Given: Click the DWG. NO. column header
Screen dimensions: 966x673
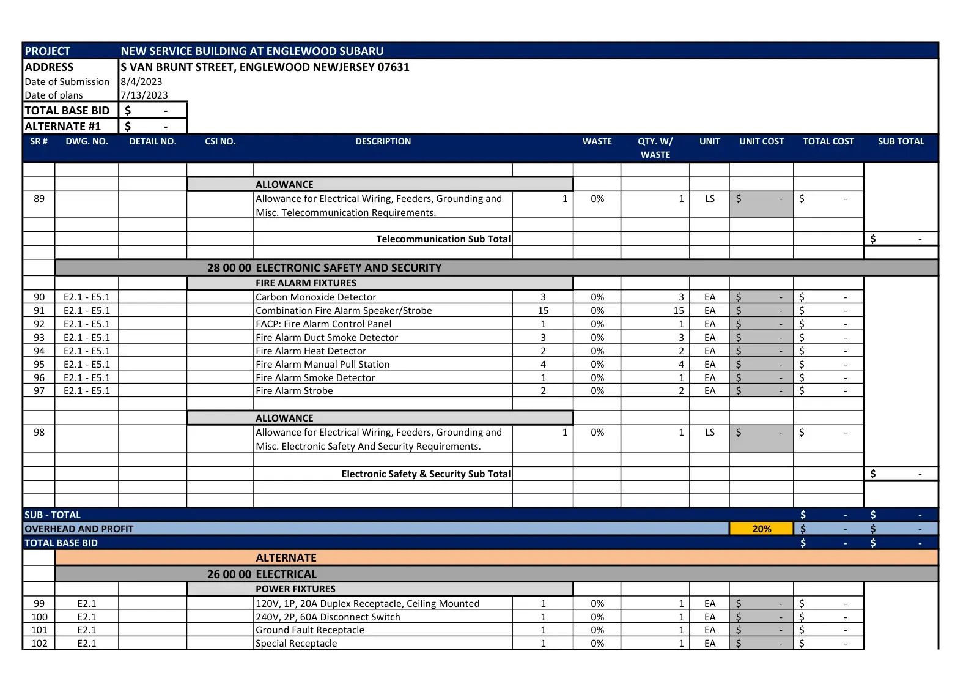Looking at the screenshot, I should (x=87, y=141).
